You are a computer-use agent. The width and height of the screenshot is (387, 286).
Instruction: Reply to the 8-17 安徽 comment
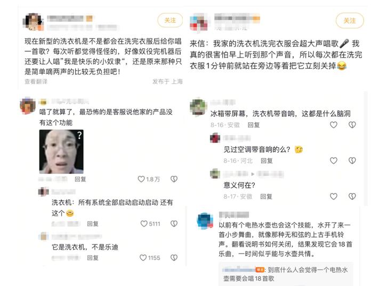tap(267, 196)
